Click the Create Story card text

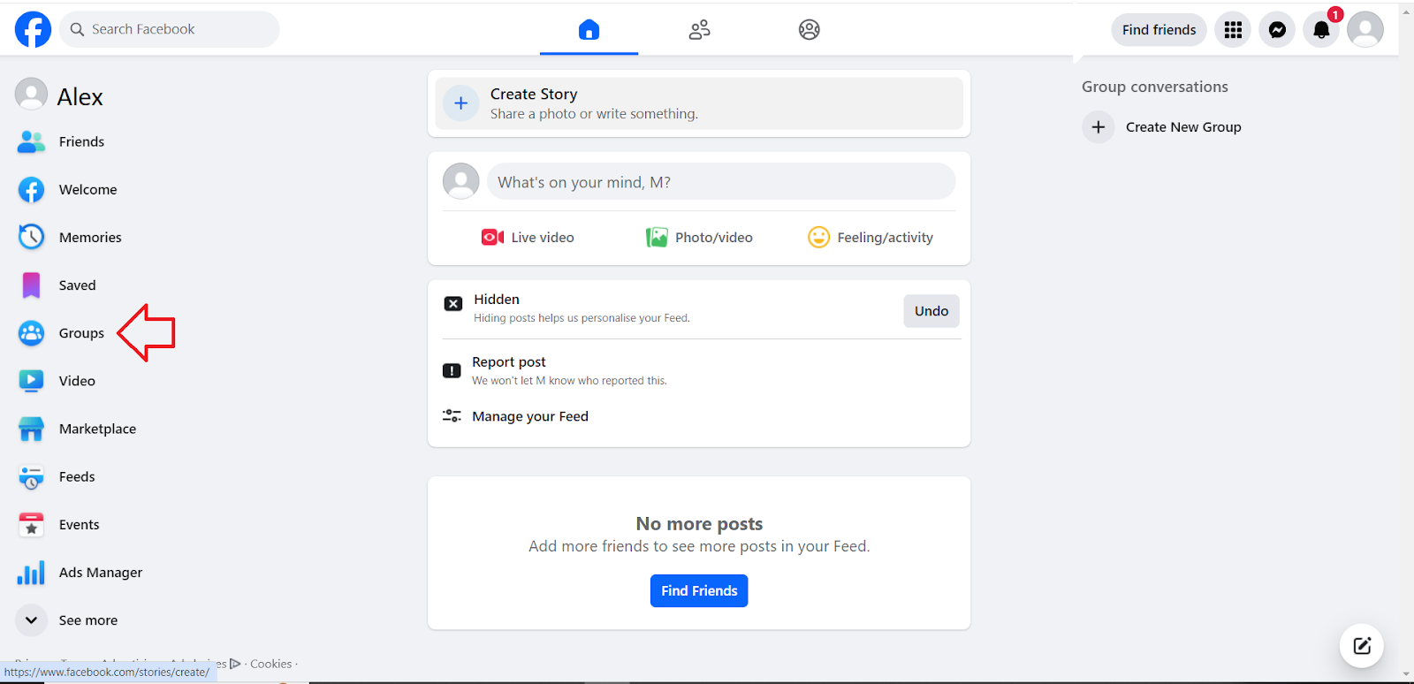pos(594,103)
